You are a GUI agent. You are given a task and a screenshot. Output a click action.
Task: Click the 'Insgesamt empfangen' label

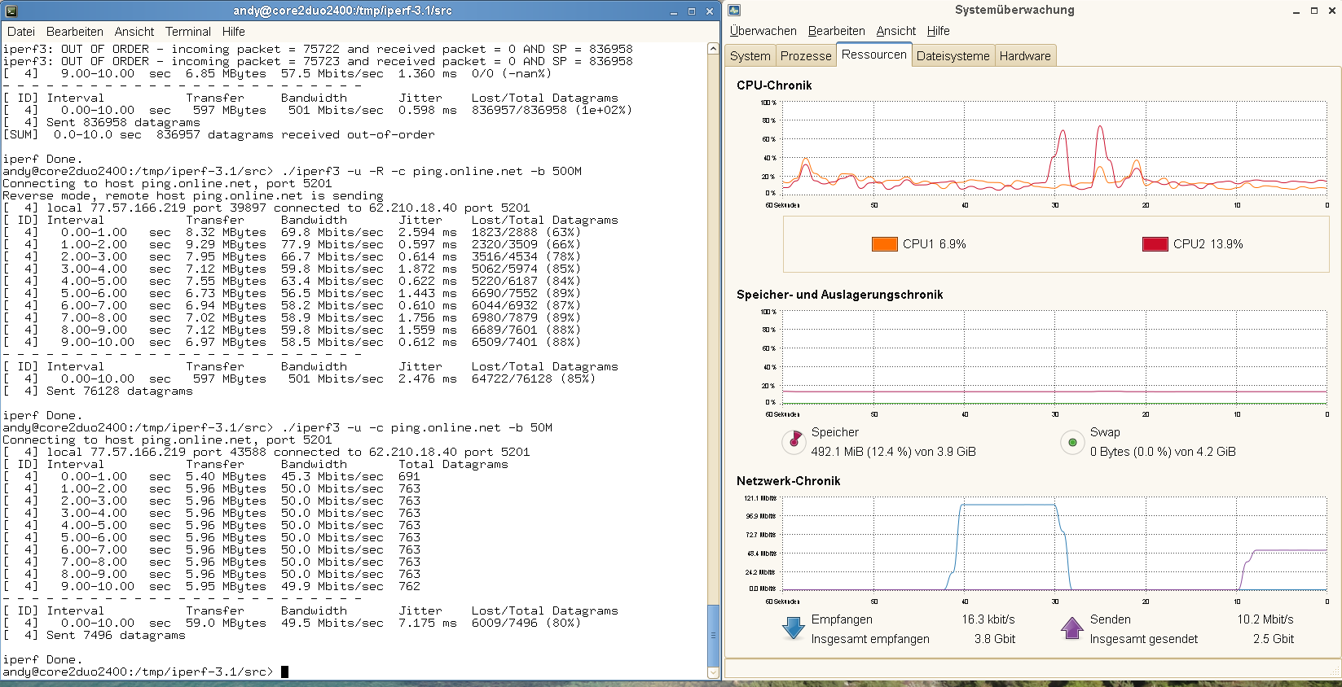click(870, 639)
